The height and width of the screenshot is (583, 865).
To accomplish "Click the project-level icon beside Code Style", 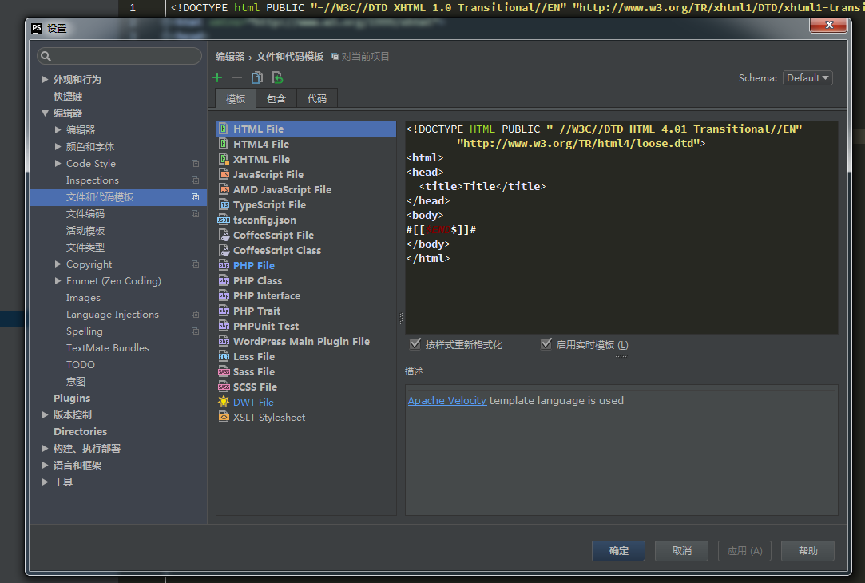I will pos(196,163).
